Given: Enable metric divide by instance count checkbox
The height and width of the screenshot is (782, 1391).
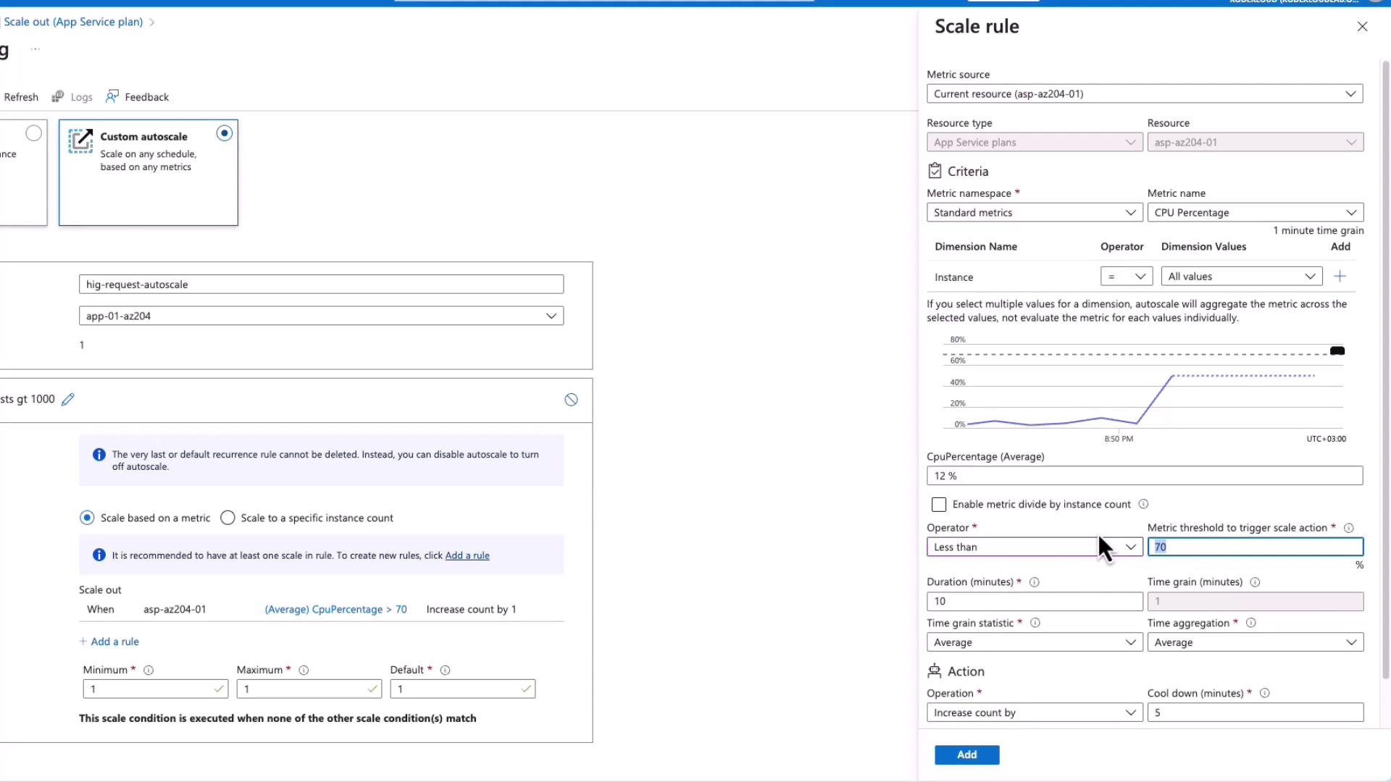Looking at the screenshot, I should [939, 505].
